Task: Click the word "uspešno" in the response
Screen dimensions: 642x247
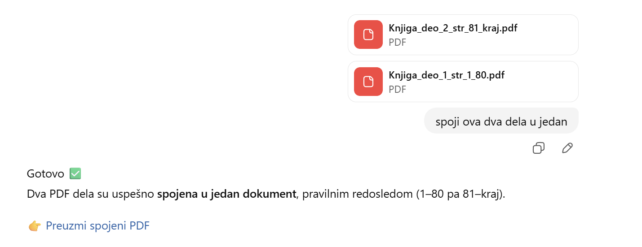Action: point(135,195)
